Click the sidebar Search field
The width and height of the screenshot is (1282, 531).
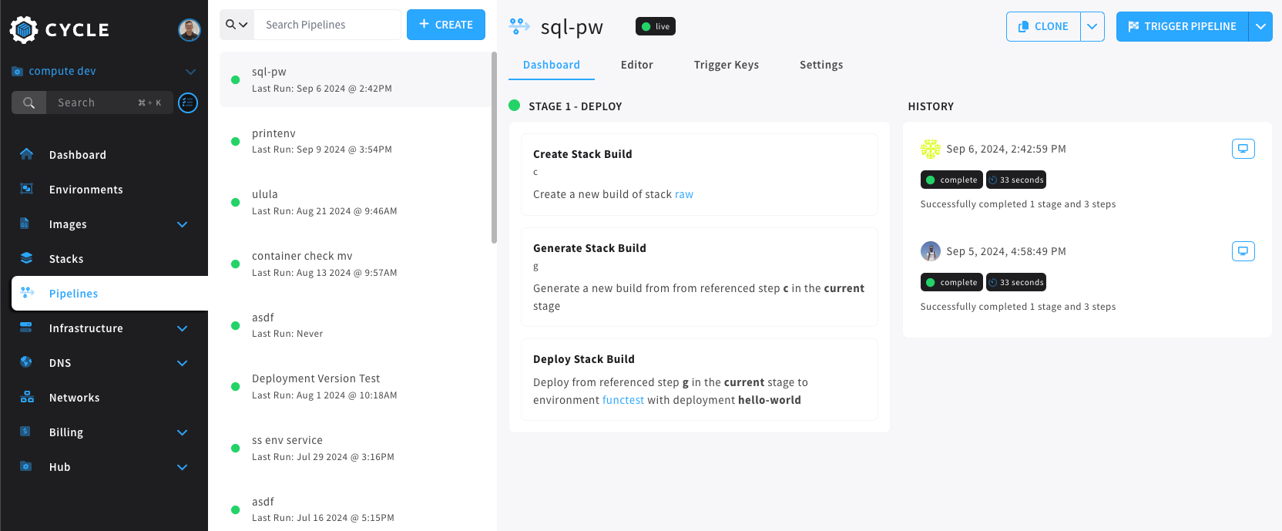[110, 103]
